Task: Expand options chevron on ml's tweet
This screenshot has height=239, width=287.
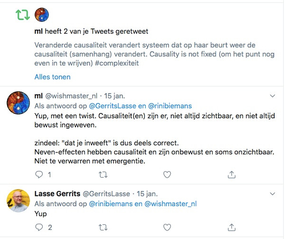Action: point(272,96)
